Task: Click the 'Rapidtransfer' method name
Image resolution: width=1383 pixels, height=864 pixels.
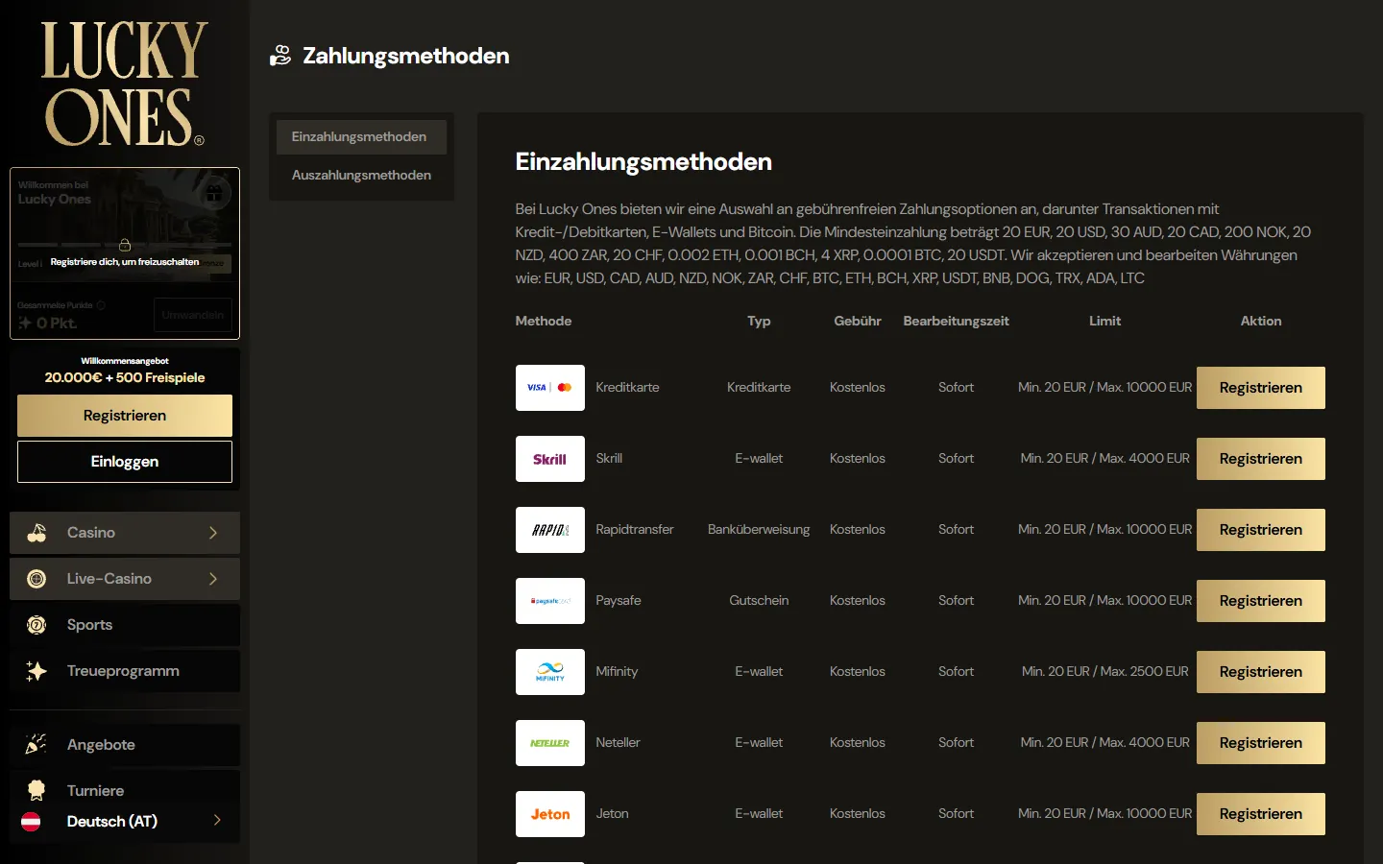Action: point(634,530)
